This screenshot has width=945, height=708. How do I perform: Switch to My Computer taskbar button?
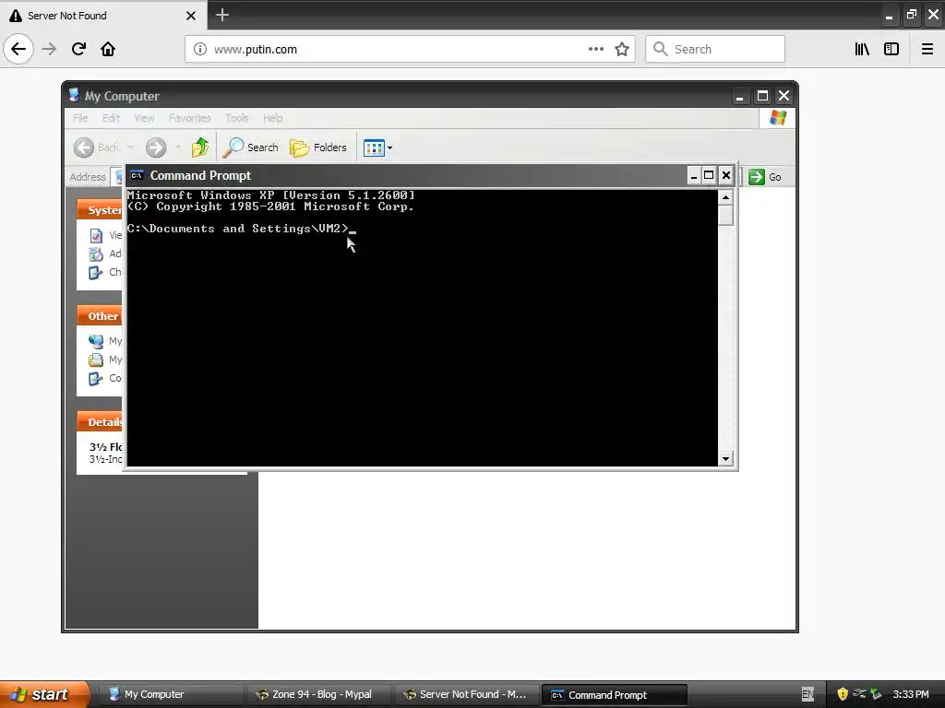click(x=171, y=695)
